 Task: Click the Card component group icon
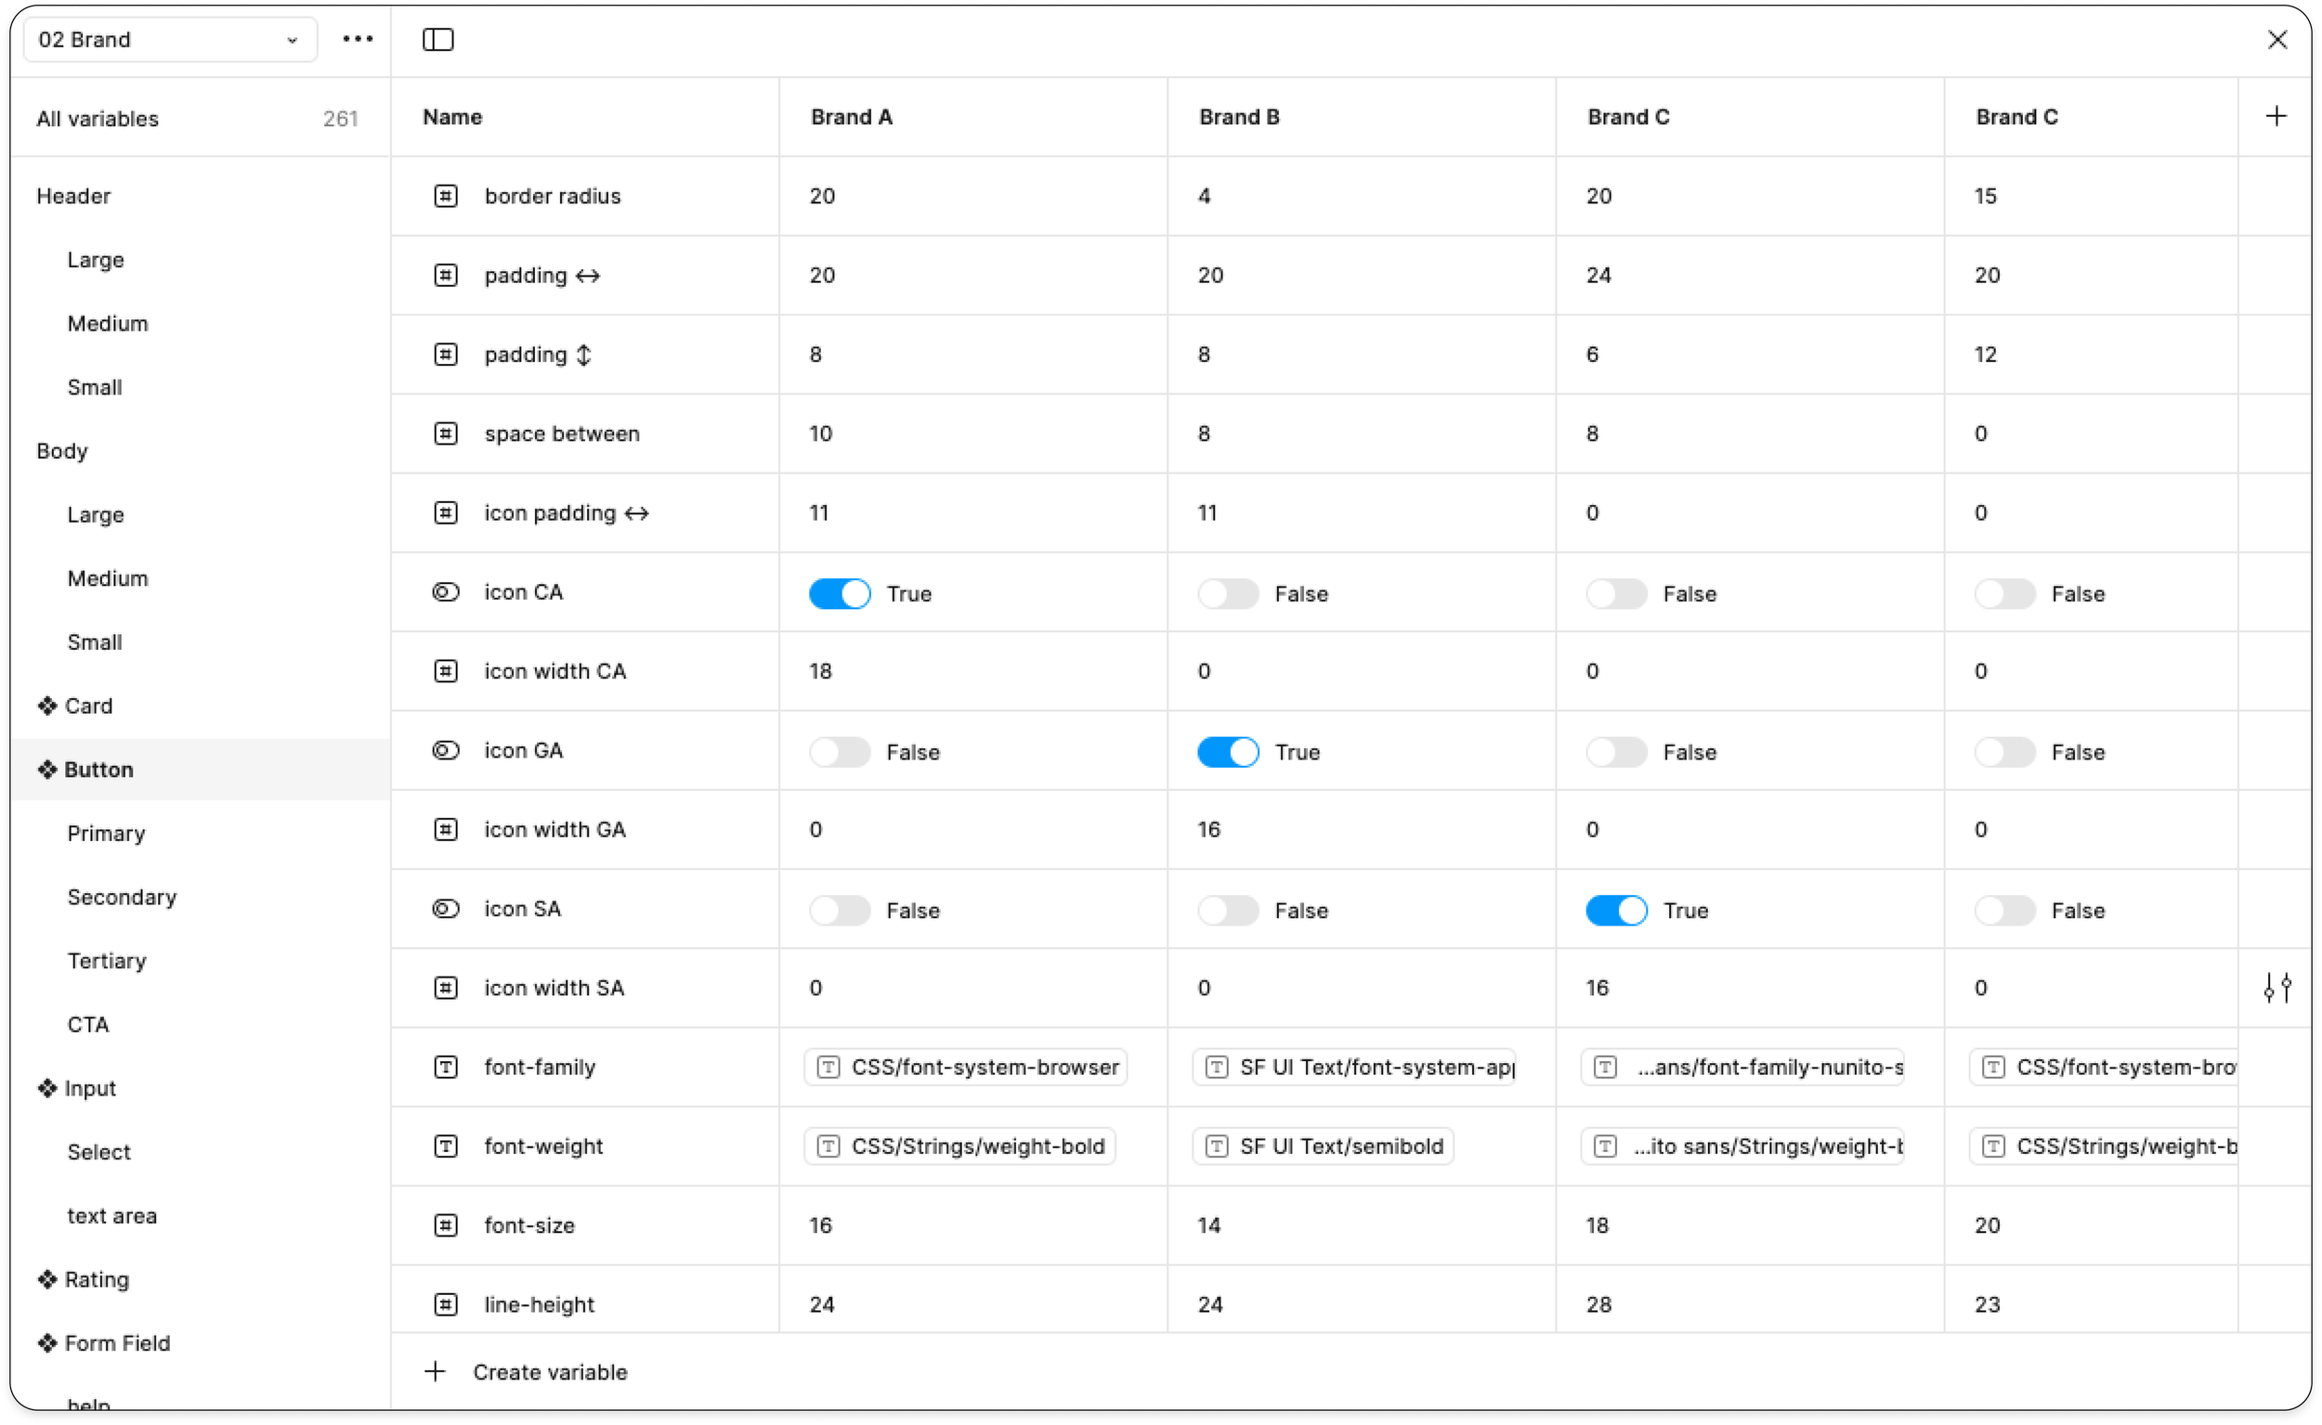click(x=47, y=706)
